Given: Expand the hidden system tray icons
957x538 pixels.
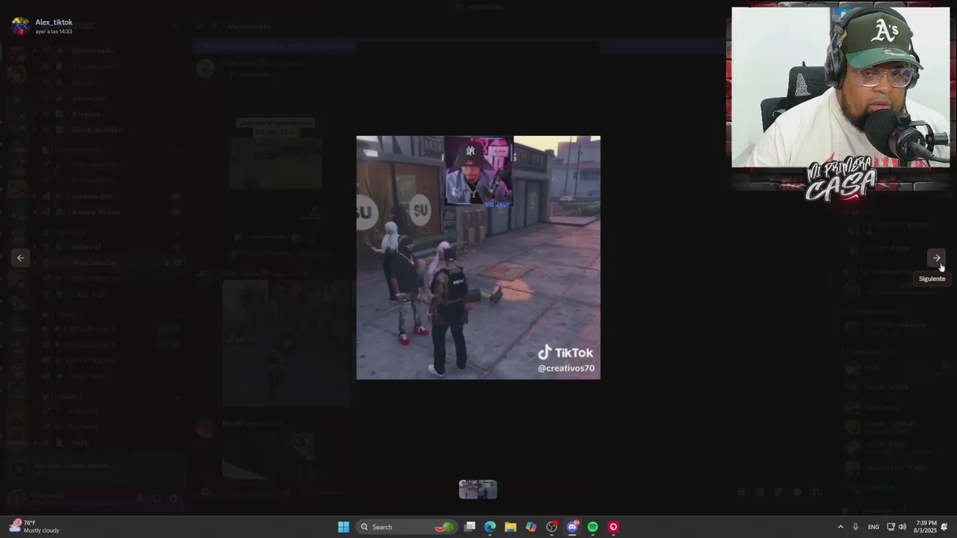Looking at the screenshot, I should (840, 527).
